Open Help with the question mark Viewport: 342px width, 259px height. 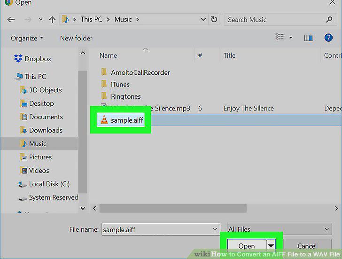coord(328,38)
